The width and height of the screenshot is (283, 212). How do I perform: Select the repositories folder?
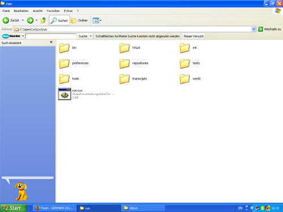tap(134, 63)
